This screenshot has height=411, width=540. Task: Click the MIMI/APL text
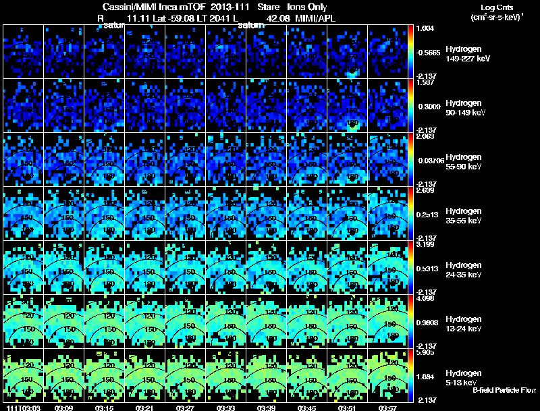pyautogui.click(x=315, y=19)
